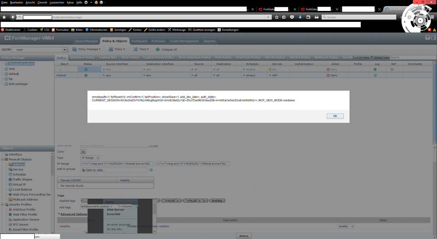Open the Tools dropdown menu
The width and height of the screenshot is (437, 239).
[141, 49]
